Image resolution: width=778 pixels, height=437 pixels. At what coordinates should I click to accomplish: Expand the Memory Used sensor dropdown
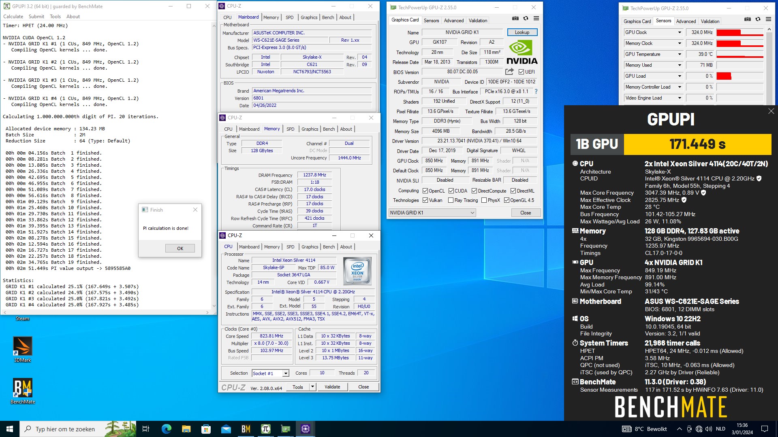(680, 65)
